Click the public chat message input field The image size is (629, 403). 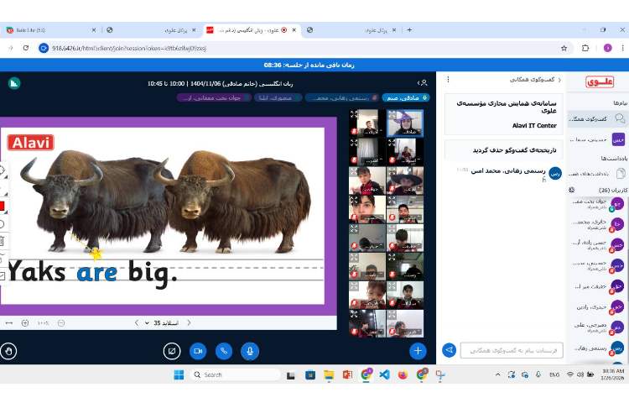pyautogui.click(x=511, y=350)
